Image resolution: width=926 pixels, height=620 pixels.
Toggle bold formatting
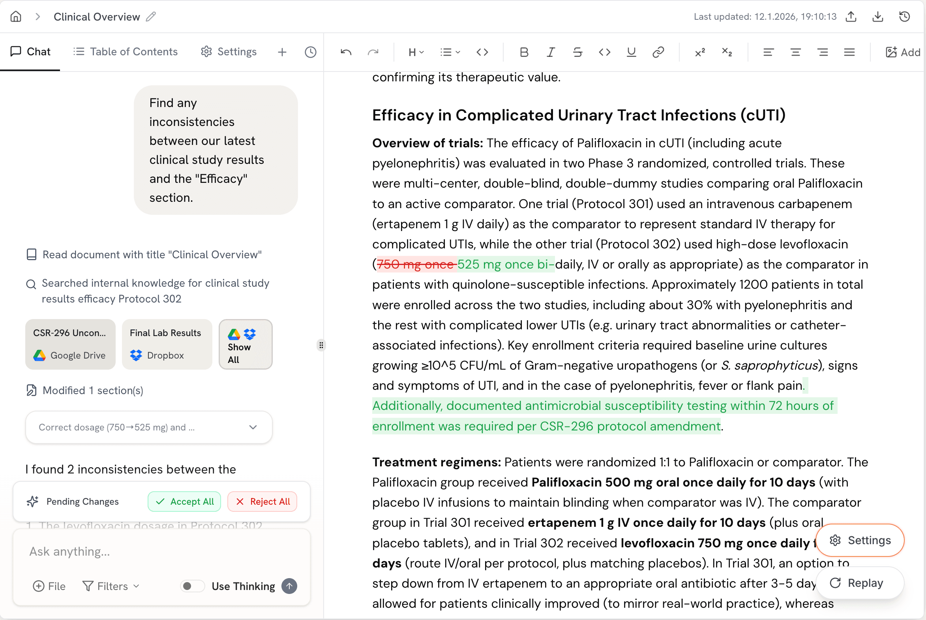pos(524,52)
